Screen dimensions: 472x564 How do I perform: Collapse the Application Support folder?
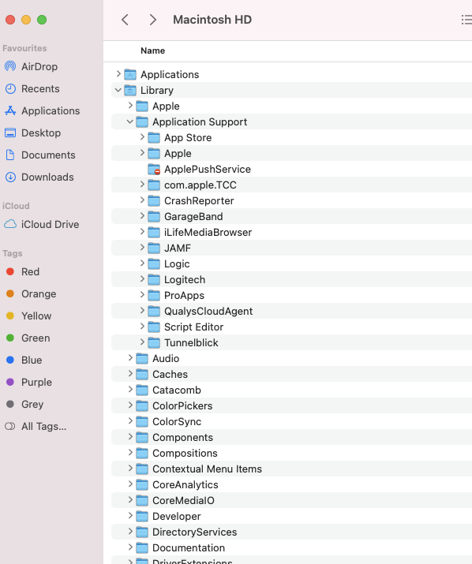point(130,121)
